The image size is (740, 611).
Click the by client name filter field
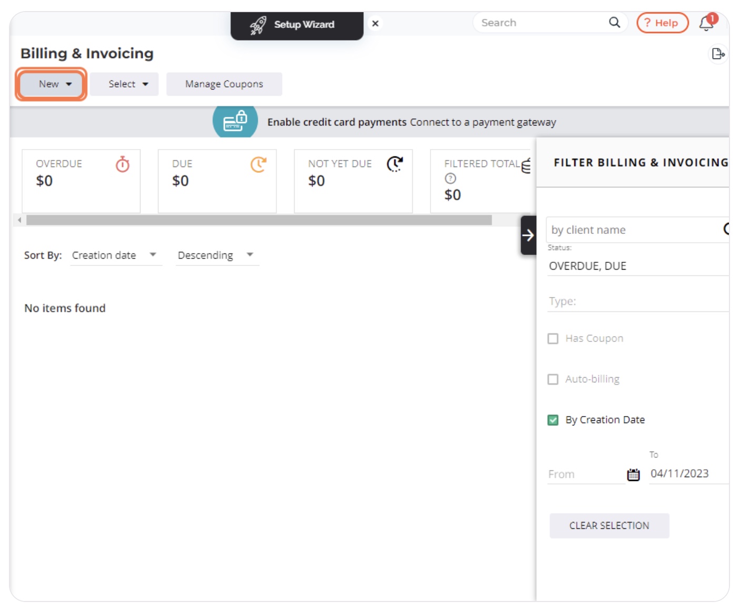pos(637,230)
